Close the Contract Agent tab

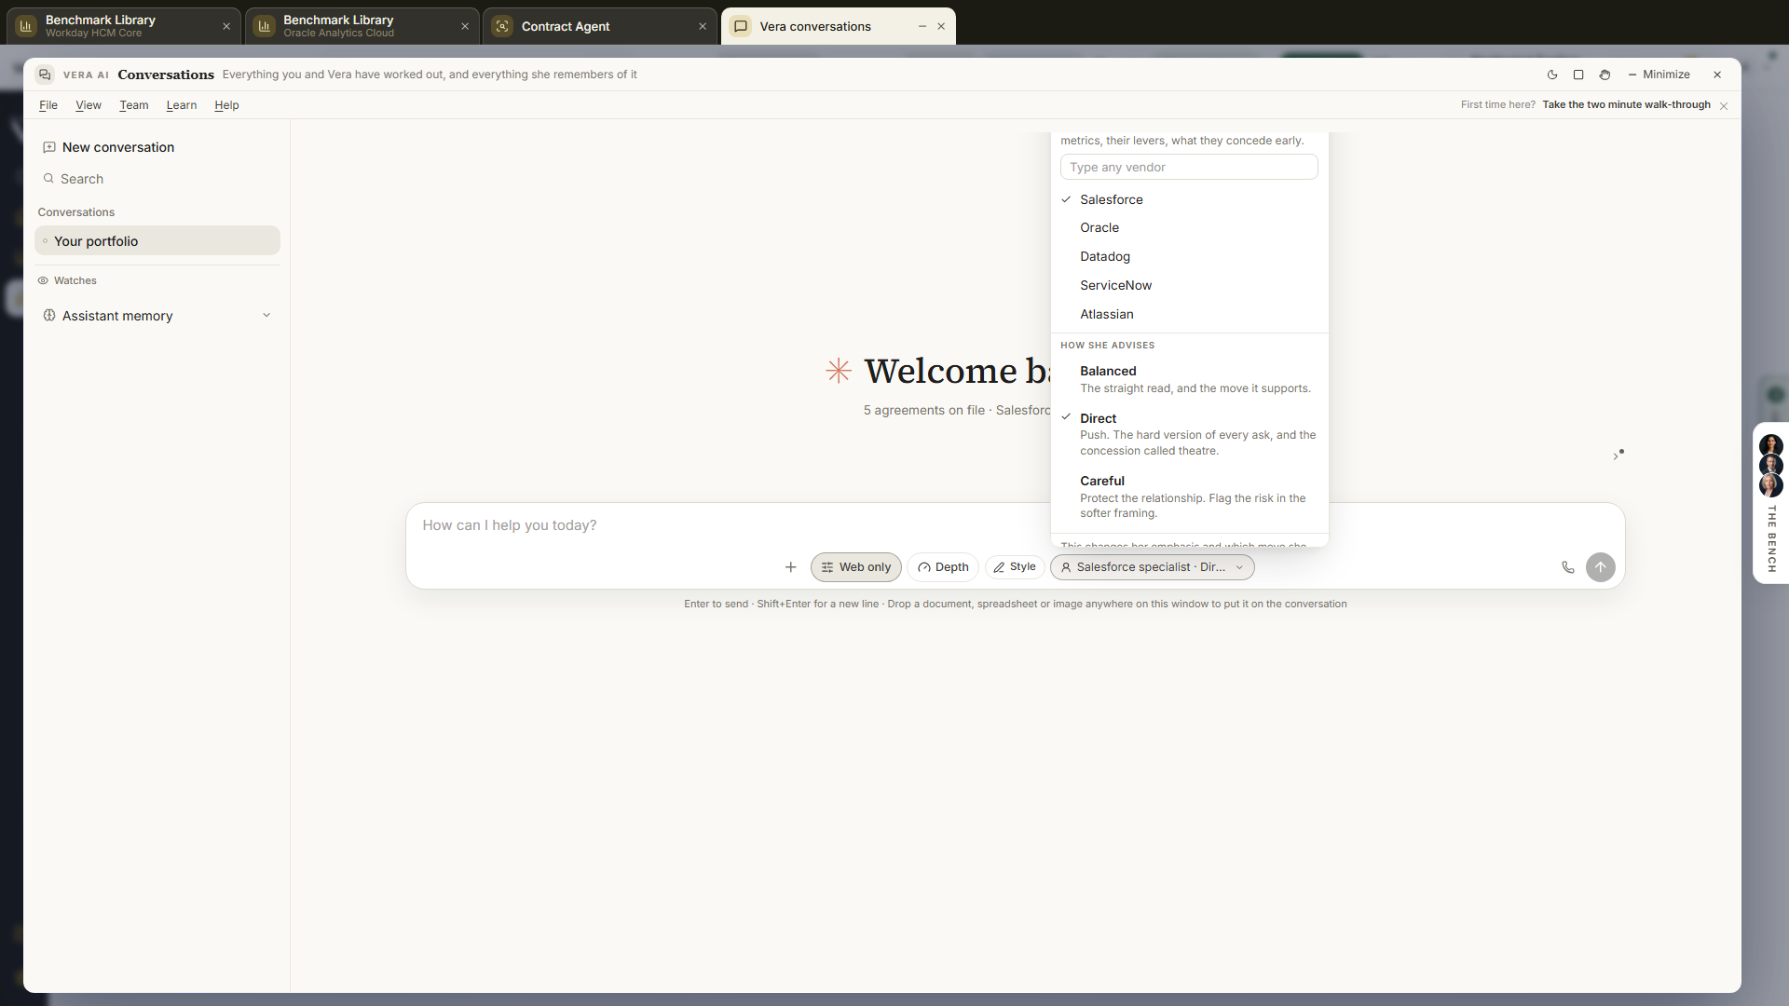(x=703, y=26)
